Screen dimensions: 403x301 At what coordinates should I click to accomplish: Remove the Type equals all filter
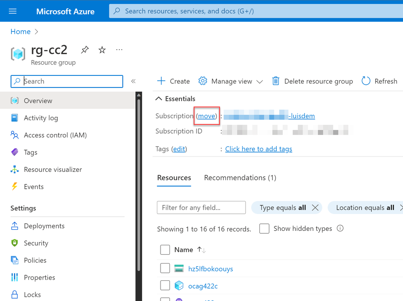tap(315, 207)
